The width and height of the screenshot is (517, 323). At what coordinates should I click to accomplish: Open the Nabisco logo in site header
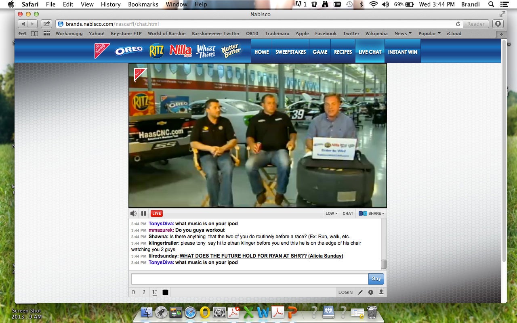[102, 51]
